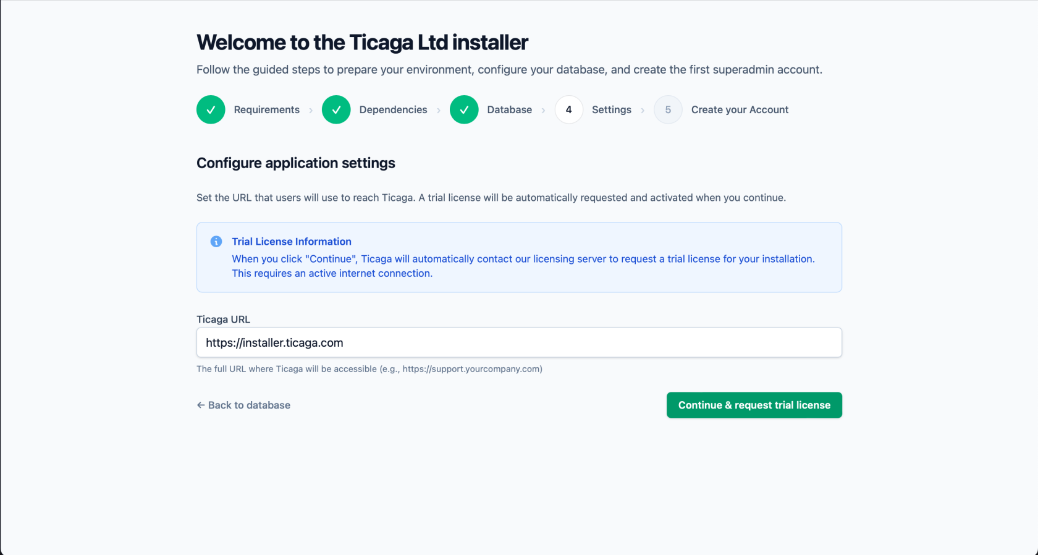Viewport: 1038px width, 555px height.
Task: Focus the Ticaga URL input field
Action: [x=519, y=342]
